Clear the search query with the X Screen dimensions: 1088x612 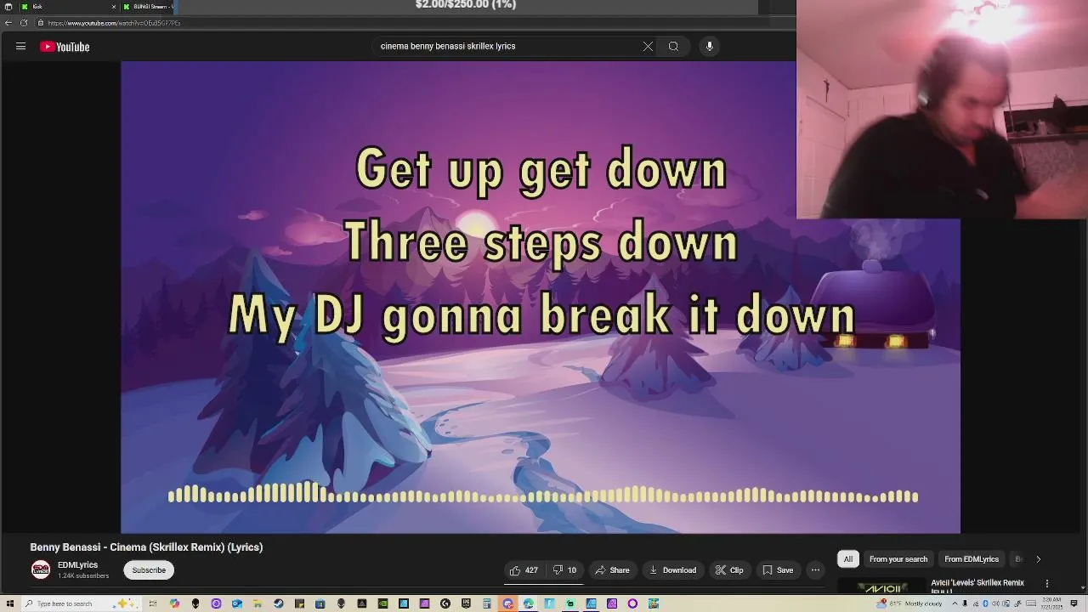pos(648,46)
